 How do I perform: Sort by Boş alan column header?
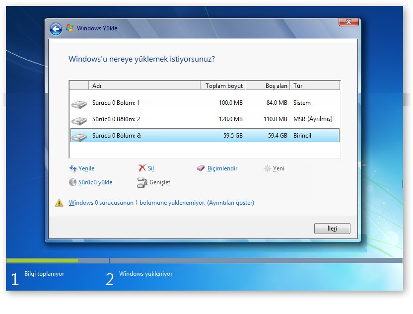268,86
